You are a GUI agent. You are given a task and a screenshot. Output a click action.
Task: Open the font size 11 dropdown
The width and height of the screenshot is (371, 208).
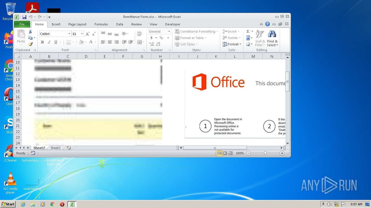coord(82,34)
